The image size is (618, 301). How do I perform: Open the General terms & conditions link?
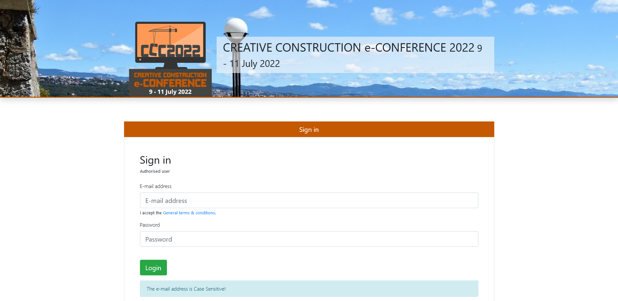coord(189,213)
